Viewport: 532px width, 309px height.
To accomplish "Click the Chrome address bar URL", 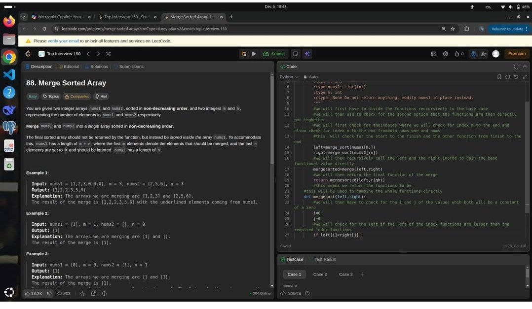I will [x=144, y=29].
